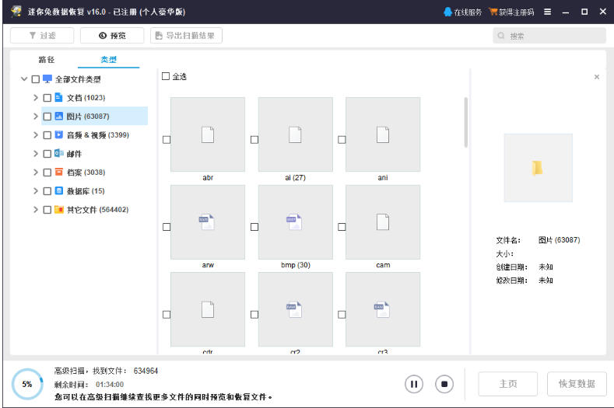This screenshot has height=408, width=614.
Task: Open the bmp (30) file type thumbnail
Action: click(x=295, y=221)
